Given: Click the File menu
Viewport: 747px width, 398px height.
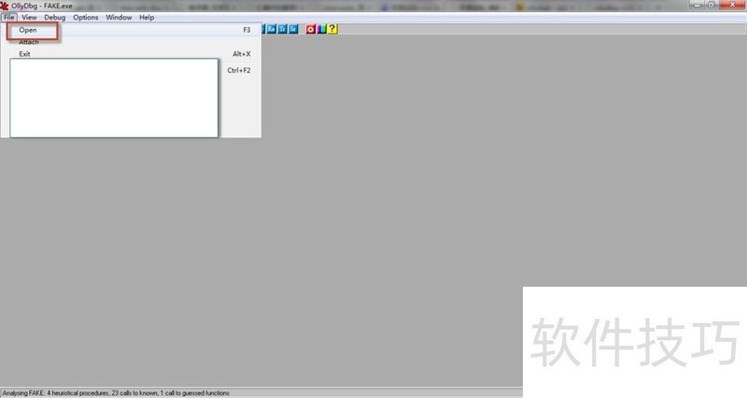Looking at the screenshot, I should [x=9, y=17].
